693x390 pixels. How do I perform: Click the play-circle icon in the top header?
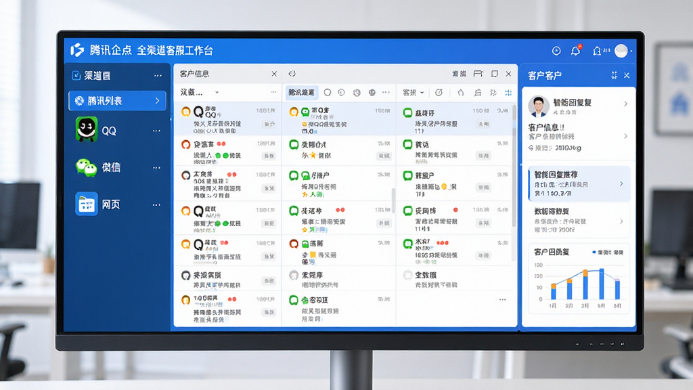(556, 51)
